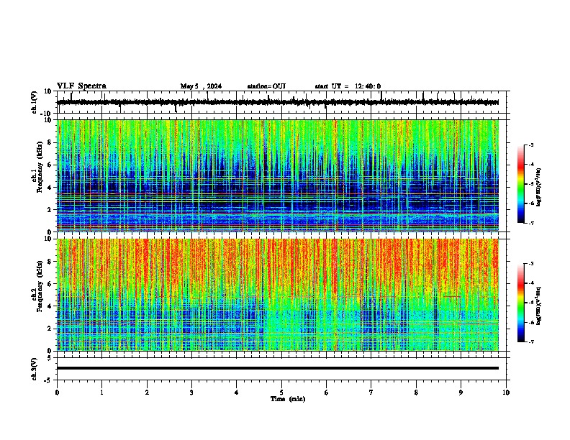Click the "ch.1(V)" axis label
Image resolution: width=570 pixels, height=440 pixels.
coord(35,102)
